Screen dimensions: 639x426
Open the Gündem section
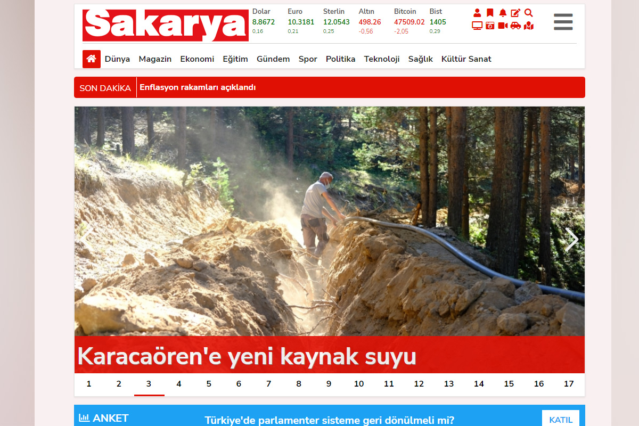coord(273,59)
